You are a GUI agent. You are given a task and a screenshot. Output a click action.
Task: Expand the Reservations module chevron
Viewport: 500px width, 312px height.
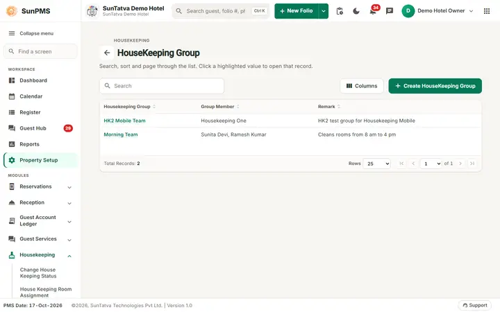(x=69, y=187)
